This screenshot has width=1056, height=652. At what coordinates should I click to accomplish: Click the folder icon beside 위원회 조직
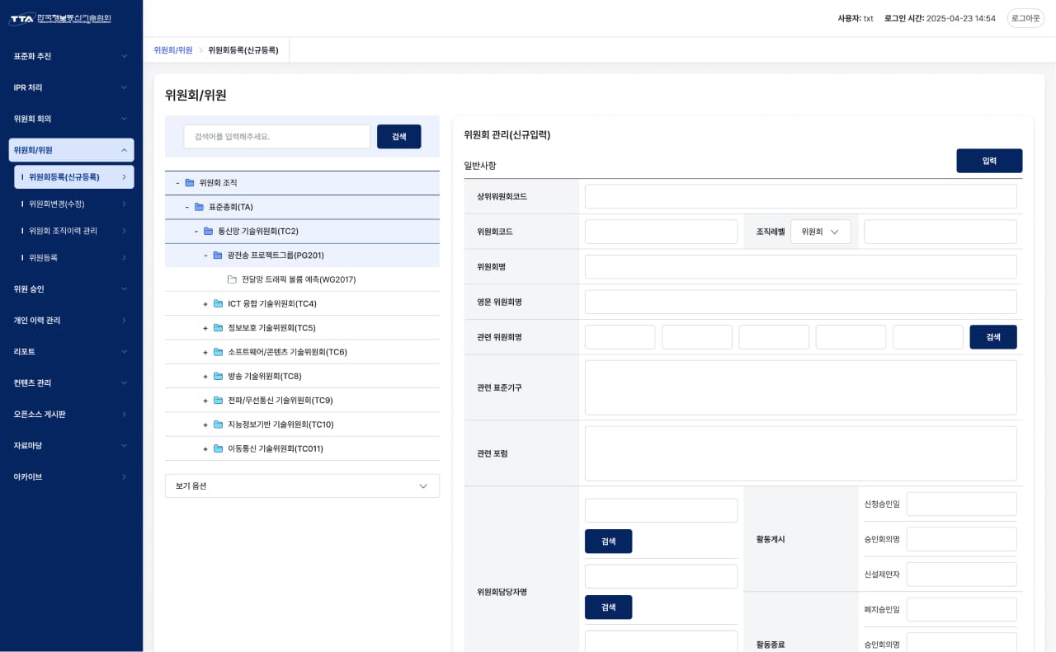pyautogui.click(x=190, y=183)
